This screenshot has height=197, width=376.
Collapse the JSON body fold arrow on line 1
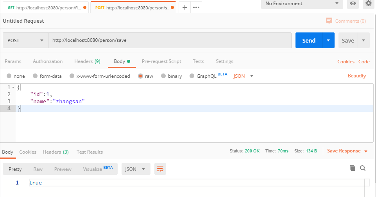pos(13,87)
